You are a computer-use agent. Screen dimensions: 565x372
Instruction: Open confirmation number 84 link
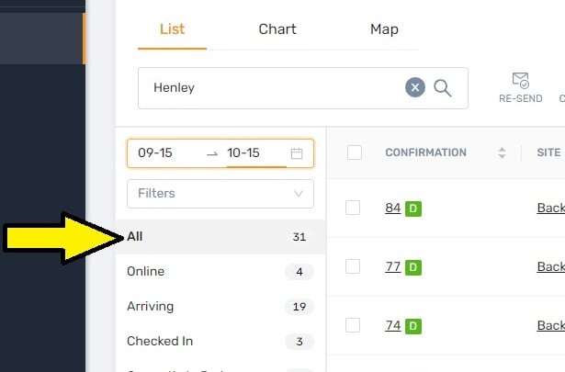click(393, 208)
